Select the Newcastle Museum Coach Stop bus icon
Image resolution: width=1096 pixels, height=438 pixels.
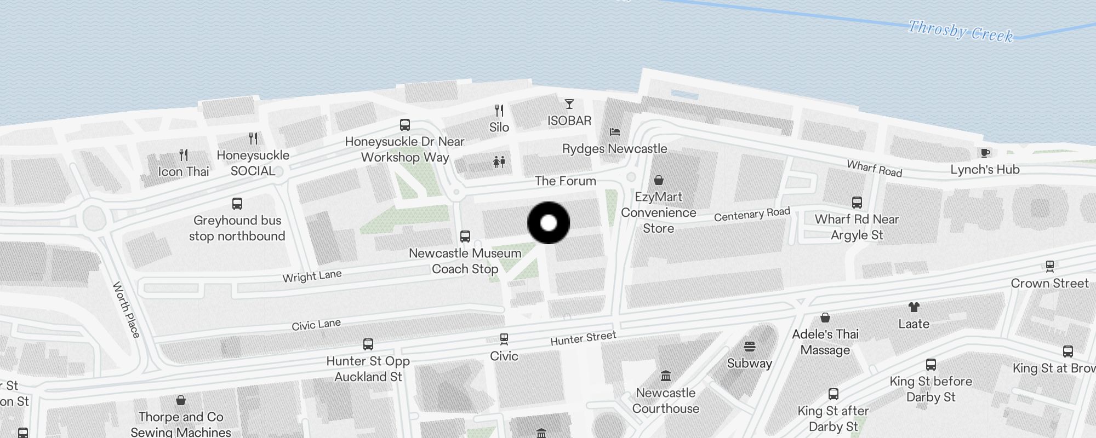(x=465, y=237)
